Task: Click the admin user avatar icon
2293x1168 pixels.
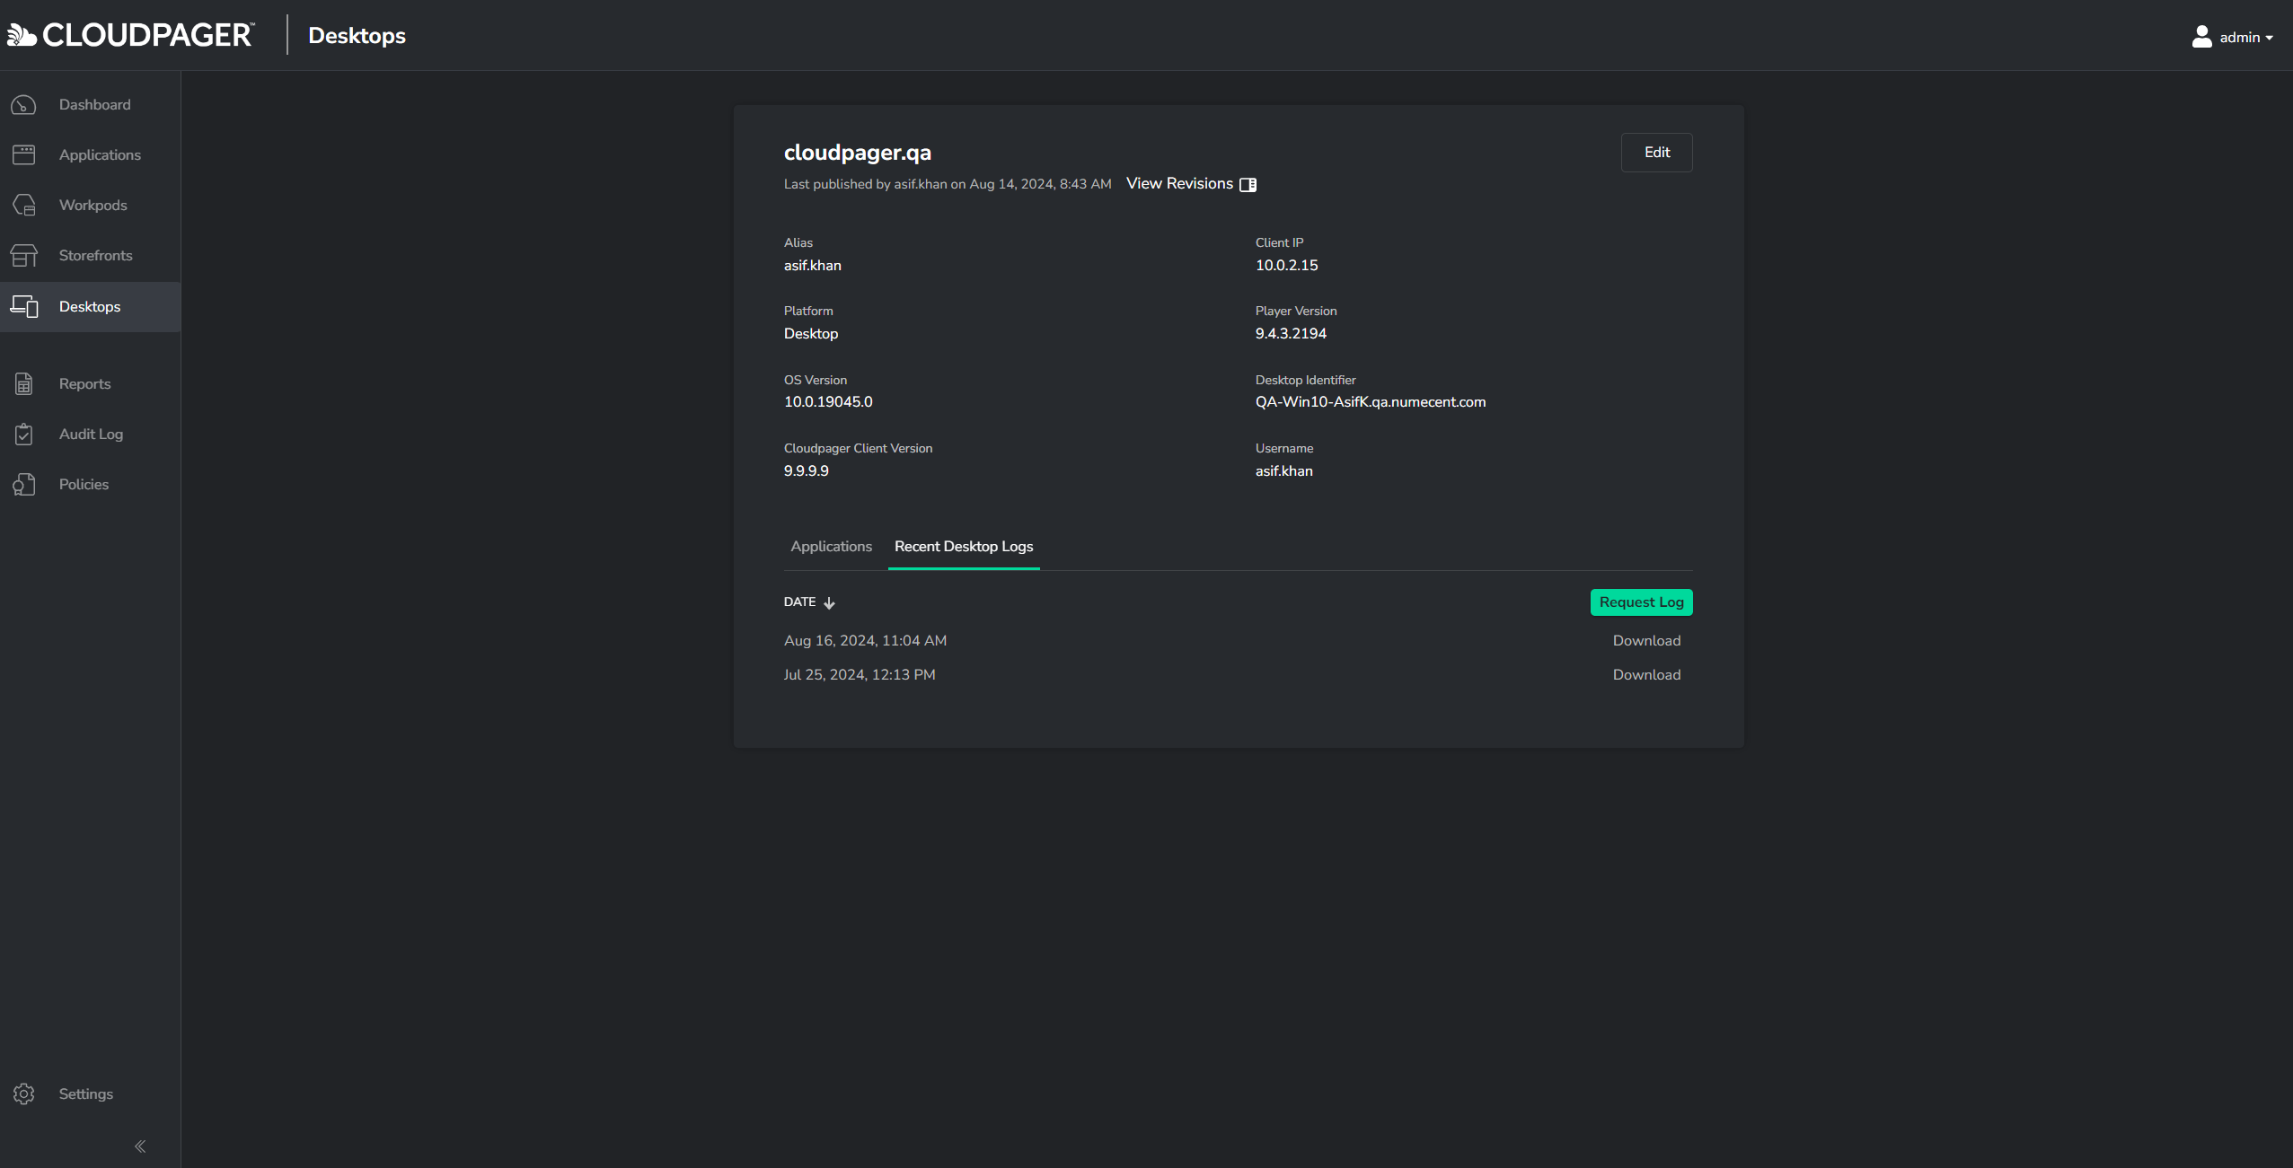Action: click(x=2201, y=37)
